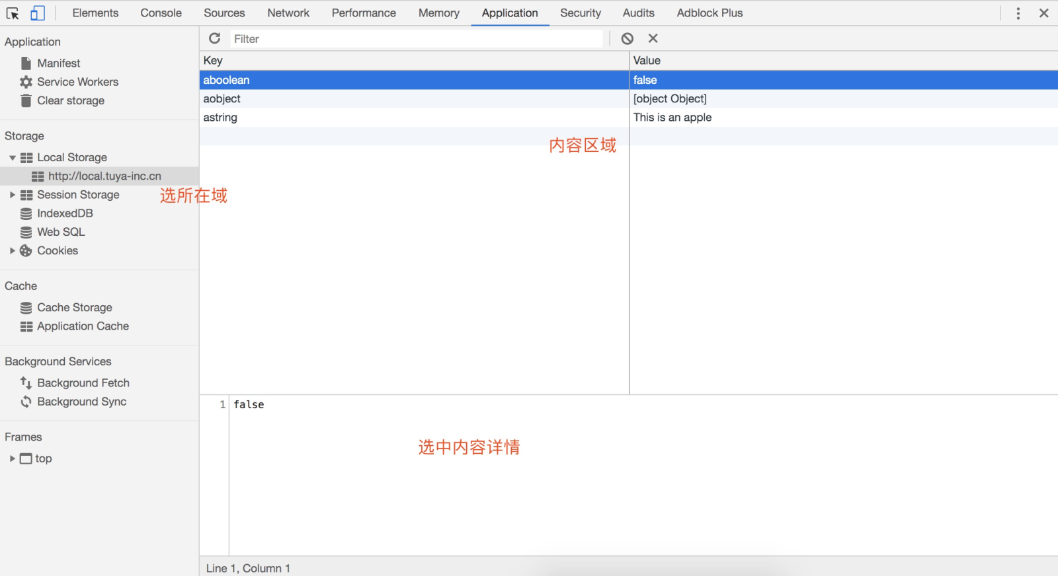Click the 'Line 1, Column 1' status
Image resolution: width=1058 pixels, height=576 pixels.
248,569
